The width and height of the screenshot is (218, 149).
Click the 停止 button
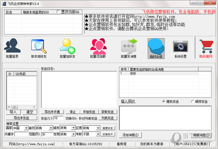[73, 112]
